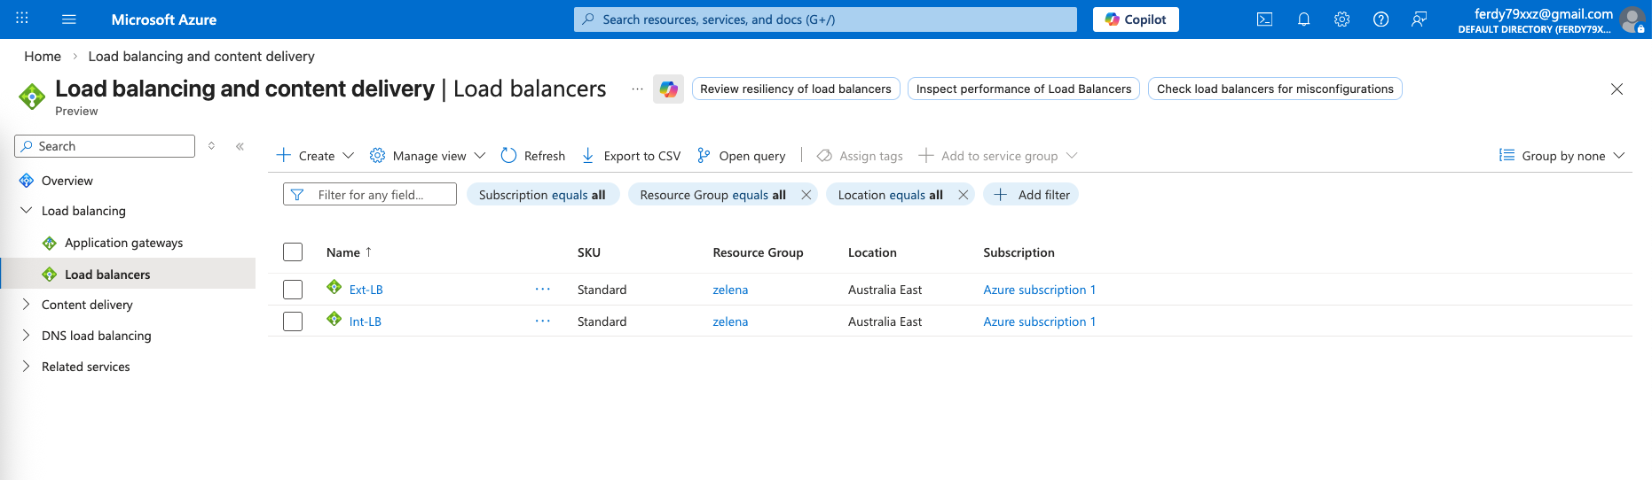Viewport: 1652px width, 480px height.
Task: Open the Create dropdown
Action: coord(316,156)
